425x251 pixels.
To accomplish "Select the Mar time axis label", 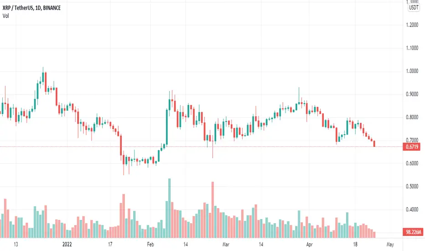I will coord(226,244).
